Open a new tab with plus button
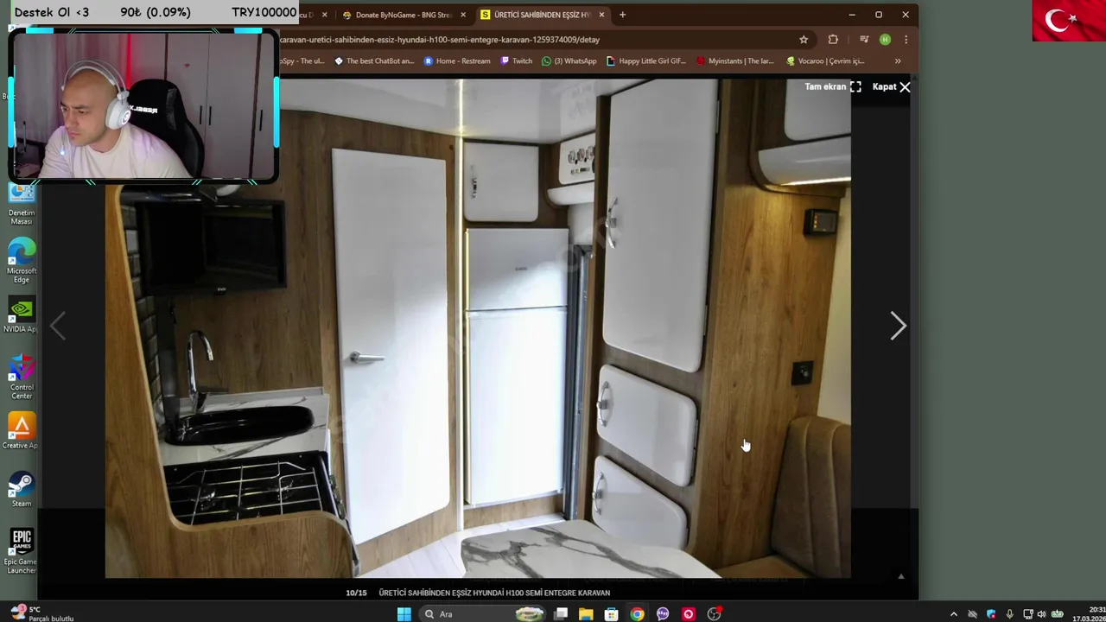 tap(622, 15)
